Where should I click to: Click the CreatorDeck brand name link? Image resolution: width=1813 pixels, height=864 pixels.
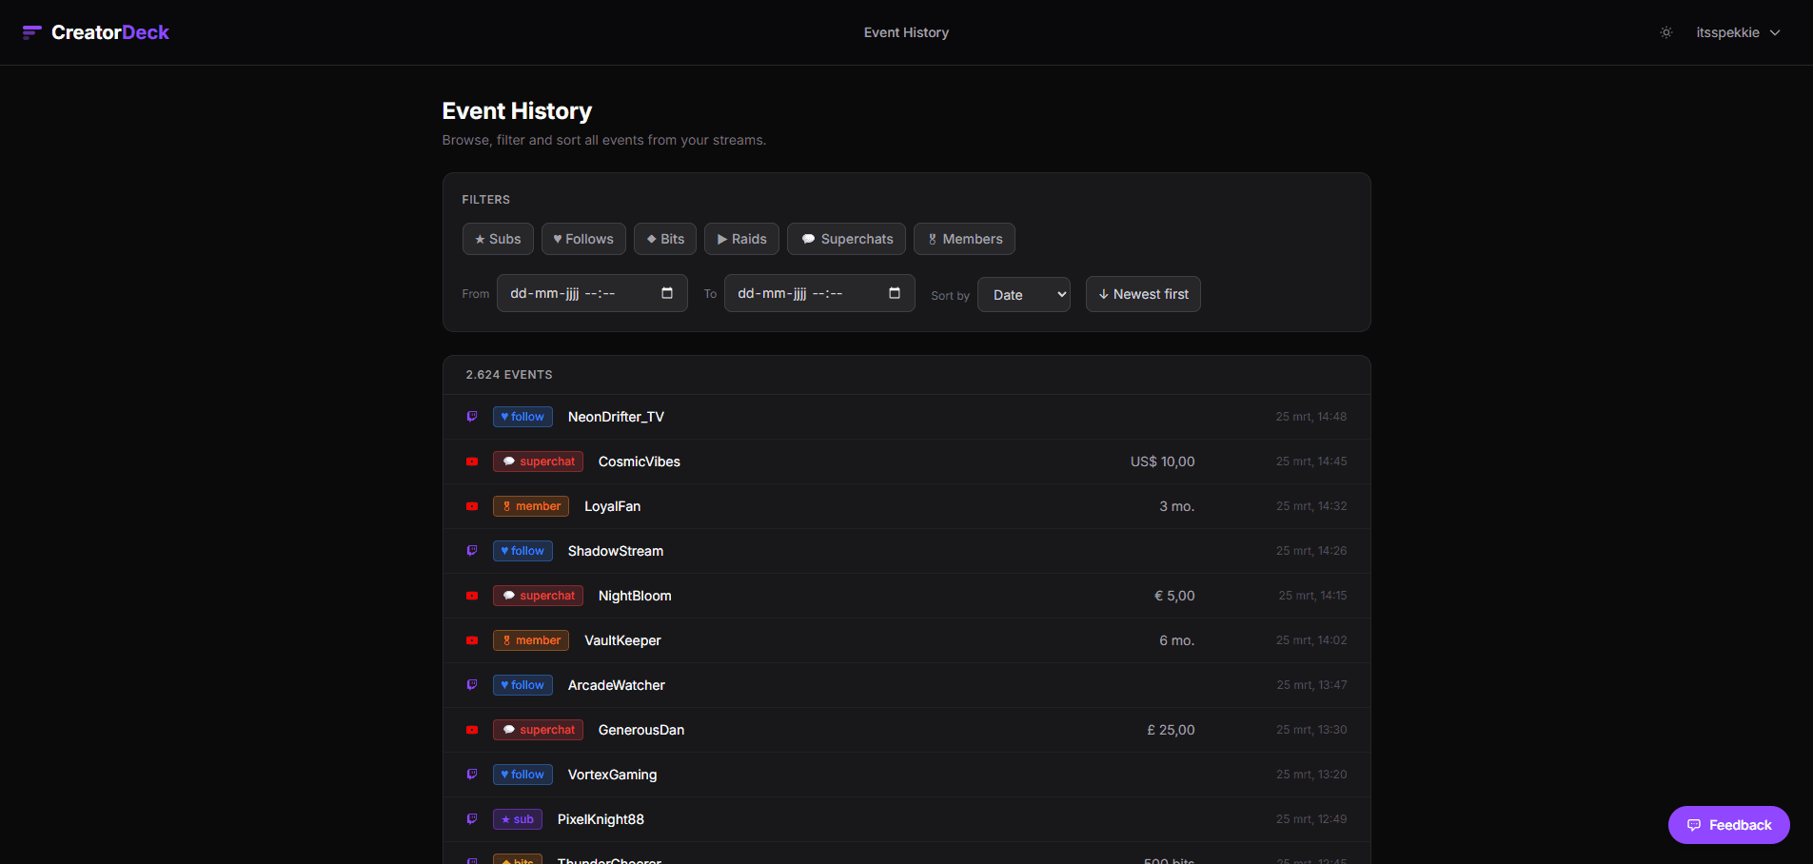[x=109, y=32]
